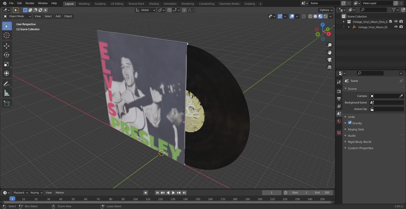
Task: Select the Annotate tool
Action: pyautogui.click(x=7, y=84)
